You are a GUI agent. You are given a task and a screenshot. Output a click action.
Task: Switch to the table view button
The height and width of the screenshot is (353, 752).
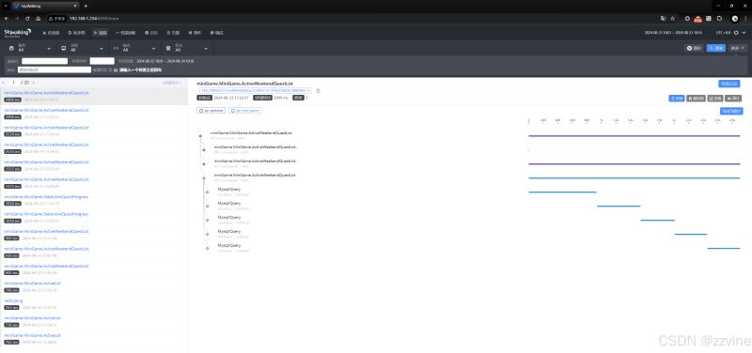point(715,99)
